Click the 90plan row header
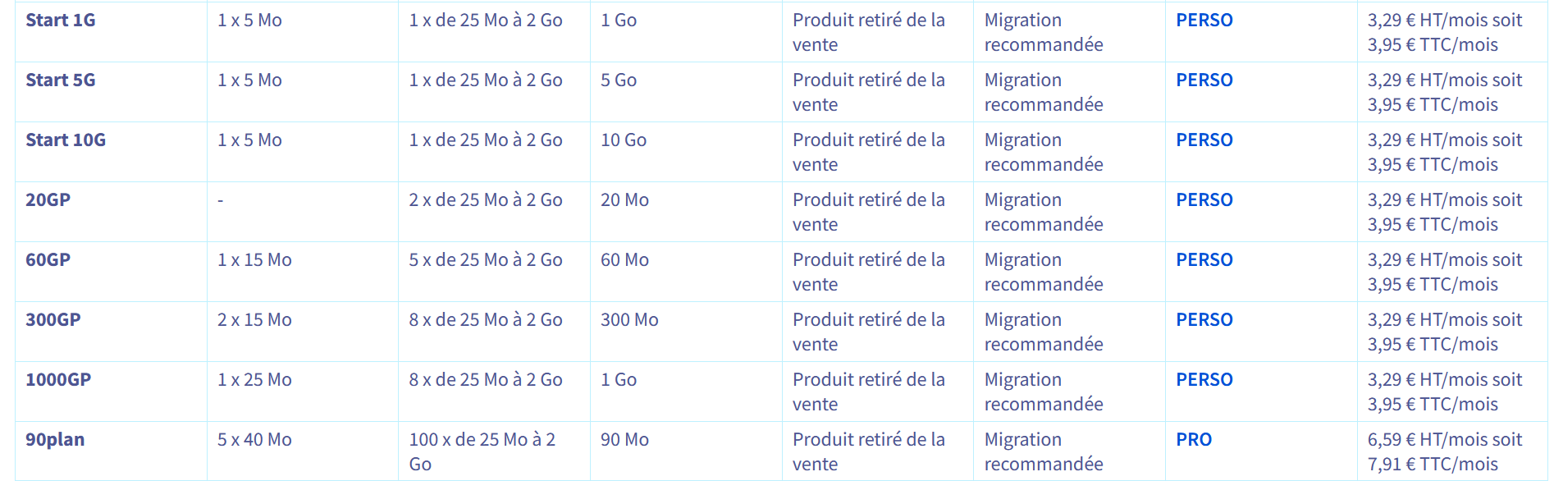The height and width of the screenshot is (481, 1554). pos(55,440)
